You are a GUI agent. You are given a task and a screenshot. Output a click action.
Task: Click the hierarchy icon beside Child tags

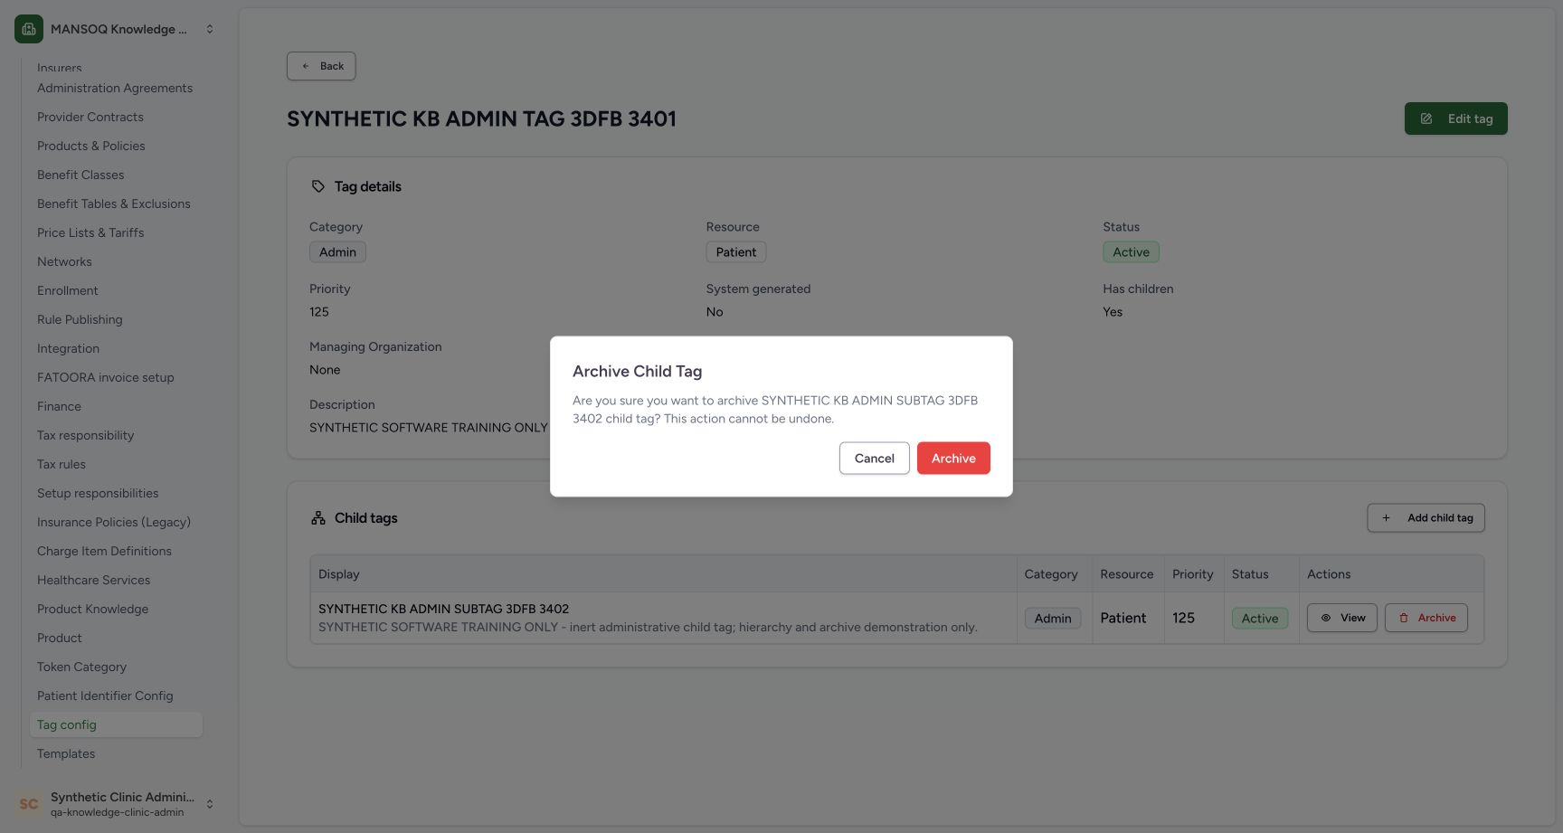(x=318, y=518)
